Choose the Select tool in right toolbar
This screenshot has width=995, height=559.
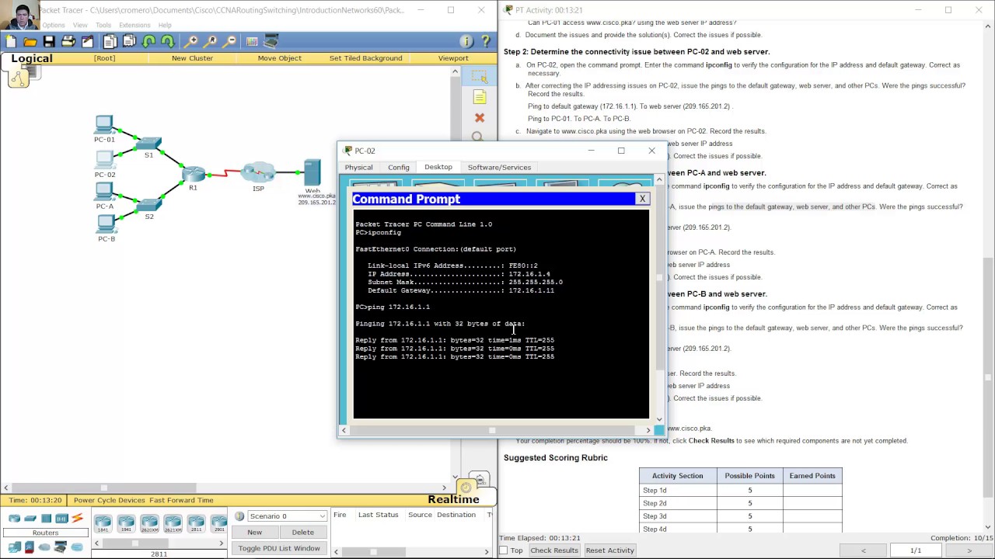tap(480, 77)
